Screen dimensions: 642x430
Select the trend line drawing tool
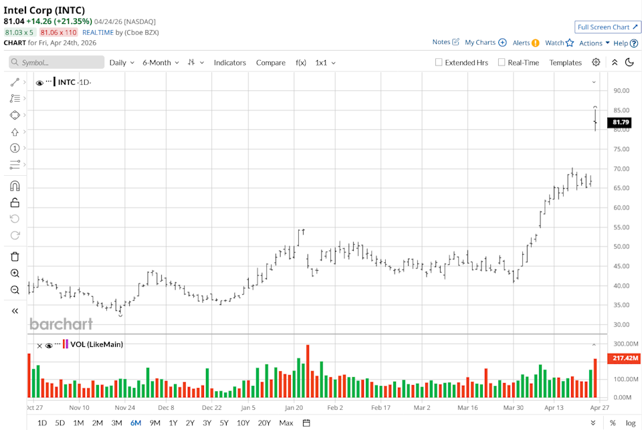click(15, 82)
